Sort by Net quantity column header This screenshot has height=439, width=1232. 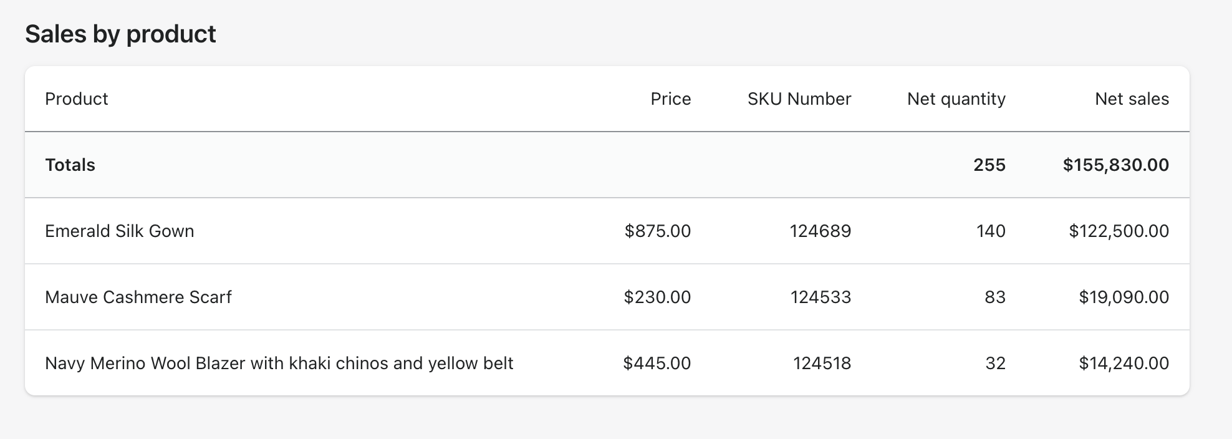click(956, 99)
